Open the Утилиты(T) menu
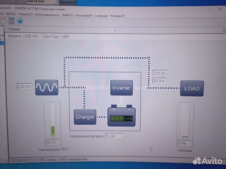Image resolution: width=226 pixels, height=169 pixels. point(26,15)
